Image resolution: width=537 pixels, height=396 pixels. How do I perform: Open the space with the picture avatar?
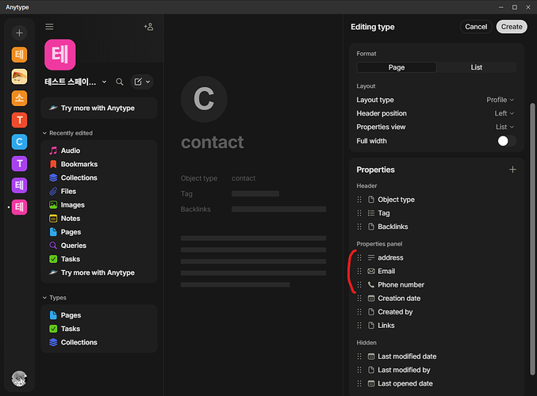19,77
